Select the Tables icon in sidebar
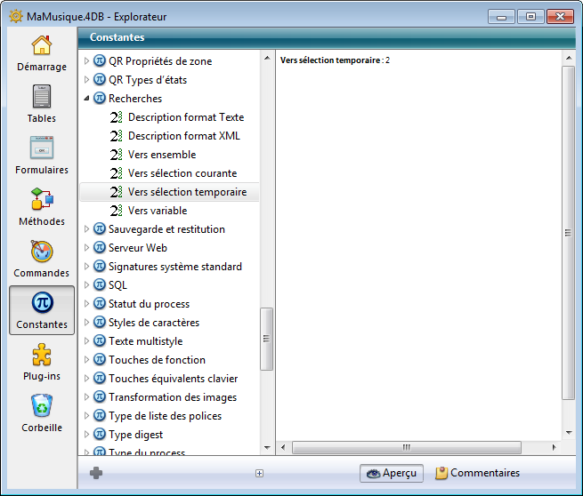The image size is (583, 496). pos(42,97)
